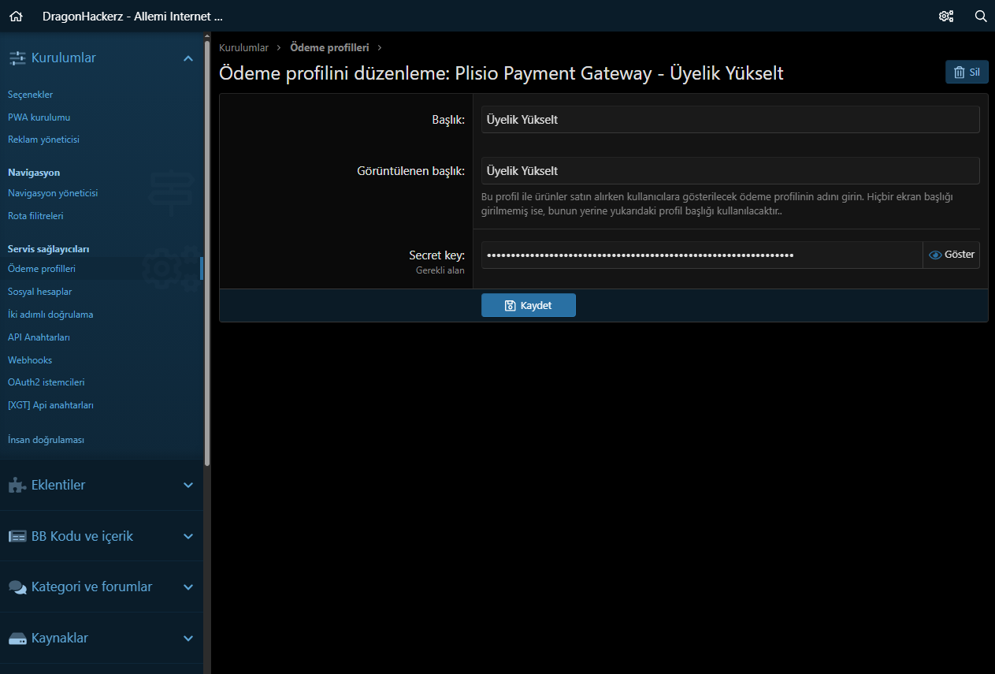Screen dimensions: 995x674
Task: Click the Kurulumlar sliders icon
Action: pos(17,58)
